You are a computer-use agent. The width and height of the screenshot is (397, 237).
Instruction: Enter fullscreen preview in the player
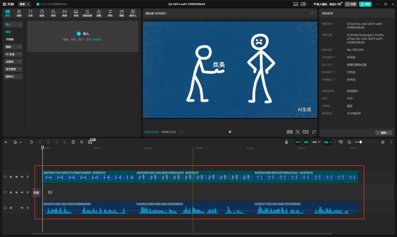coord(314,132)
